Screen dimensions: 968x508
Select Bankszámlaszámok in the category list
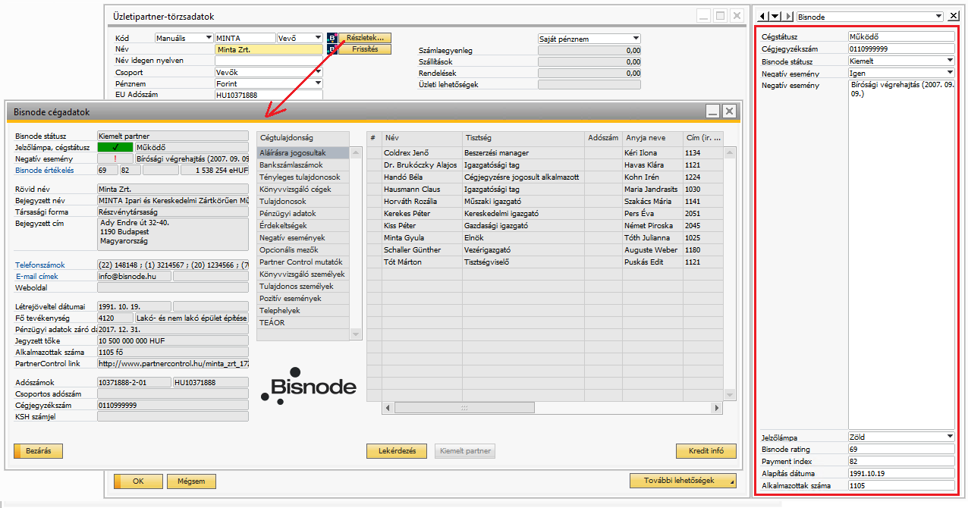pos(291,165)
